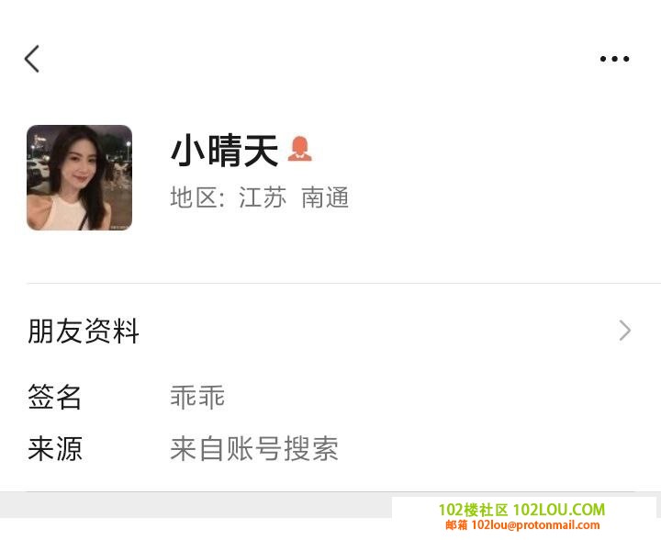This screenshot has height=540, width=661.
Task: Click the 来源 label
Action: pyautogui.click(x=55, y=448)
